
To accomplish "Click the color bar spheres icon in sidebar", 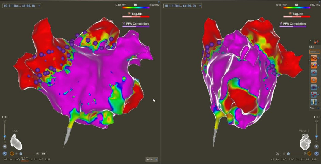I will pos(313,65).
